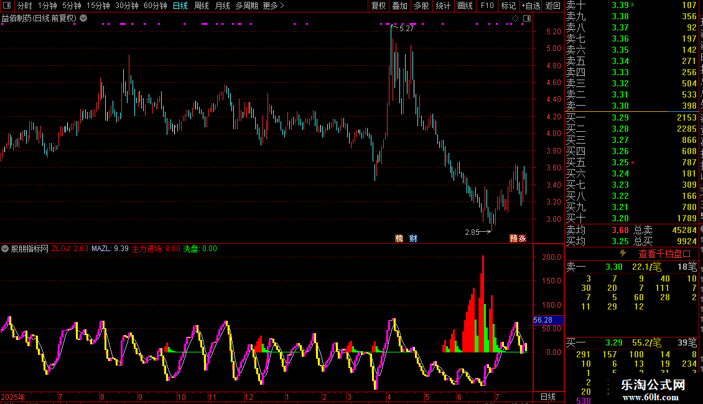Select the 周线 weekly chart tab
Image resolution: width=703 pixels, height=404 pixels.
click(x=202, y=6)
